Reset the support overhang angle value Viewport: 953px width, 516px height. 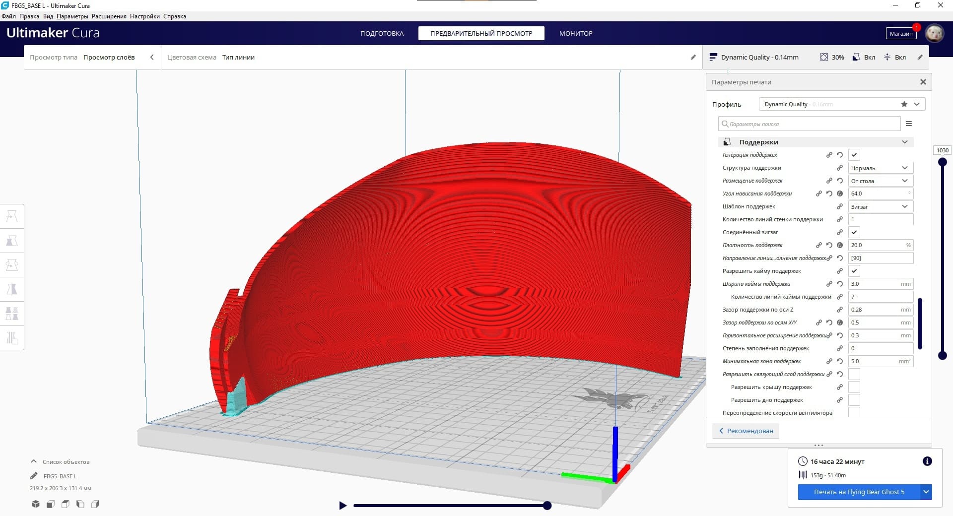coord(829,193)
